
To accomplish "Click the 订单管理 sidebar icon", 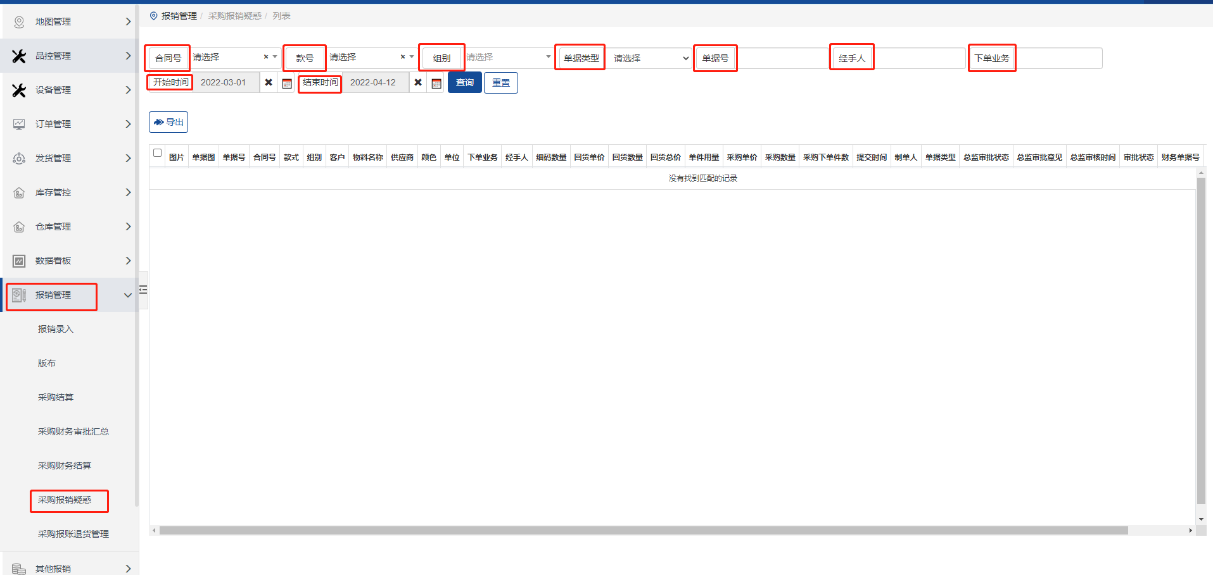I will (x=19, y=124).
